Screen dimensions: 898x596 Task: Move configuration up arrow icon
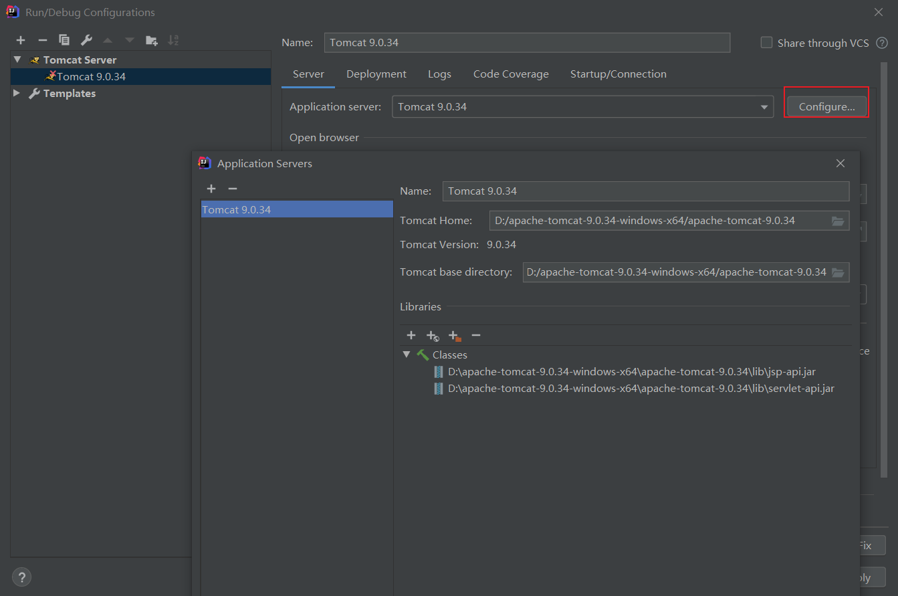coord(108,41)
